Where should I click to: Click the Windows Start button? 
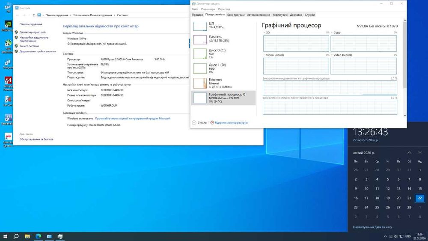click(x=5, y=236)
